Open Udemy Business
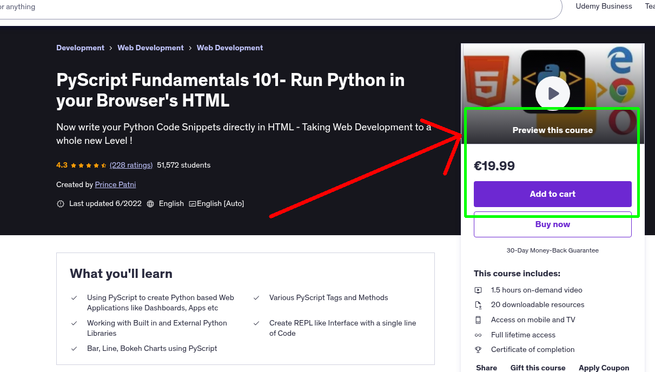 click(x=604, y=6)
